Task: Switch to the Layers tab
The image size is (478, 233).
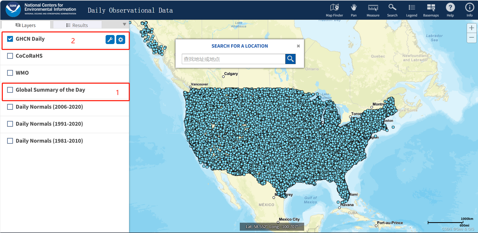Action: pos(26,25)
